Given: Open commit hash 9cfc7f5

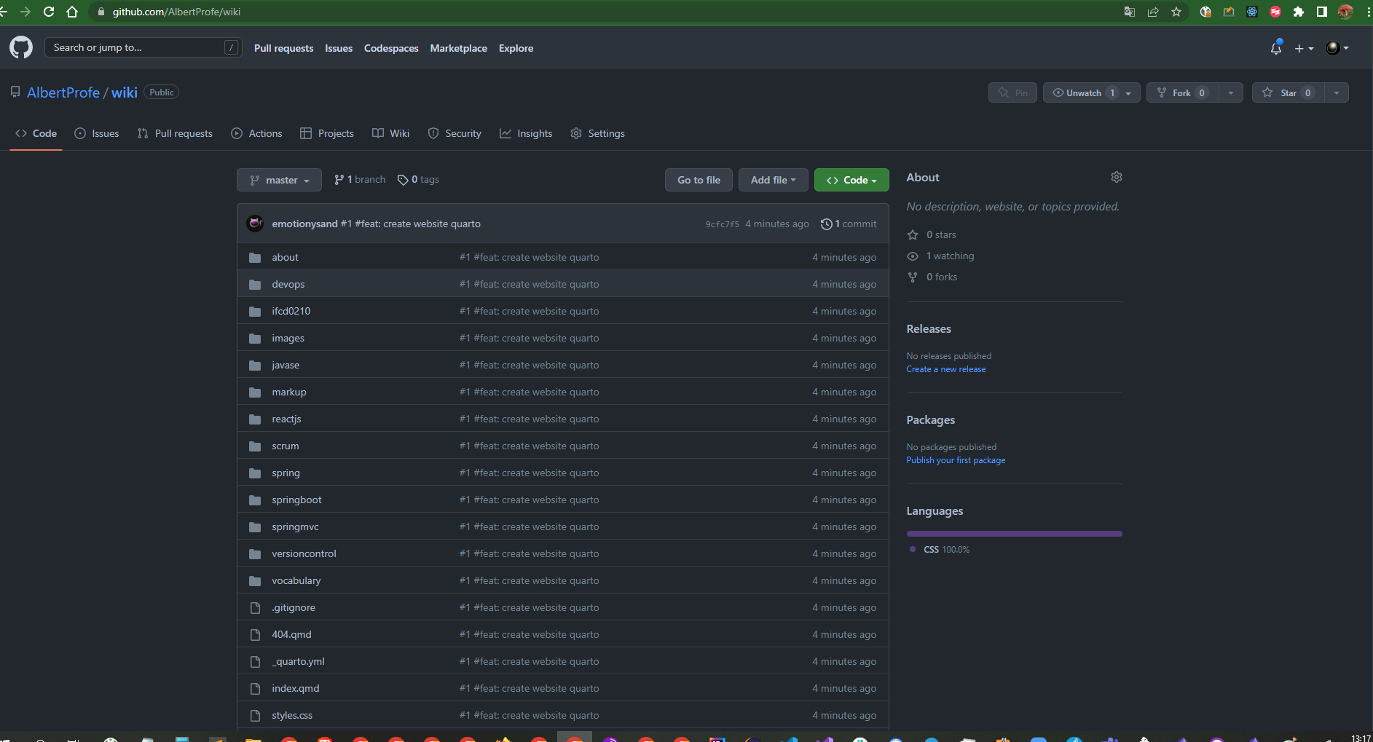Looking at the screenshot, I should click(x=722, y=224).
